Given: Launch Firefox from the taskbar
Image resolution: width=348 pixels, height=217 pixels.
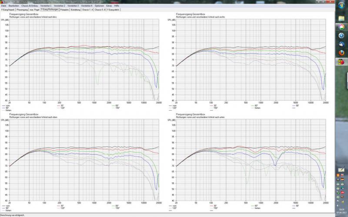Looking at the screenshot, I should click(x=341, y=53).
